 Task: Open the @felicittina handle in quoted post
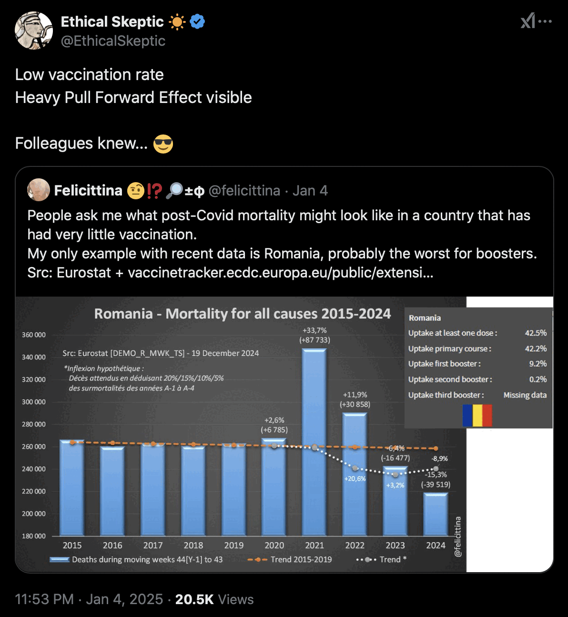click(244, 191)
